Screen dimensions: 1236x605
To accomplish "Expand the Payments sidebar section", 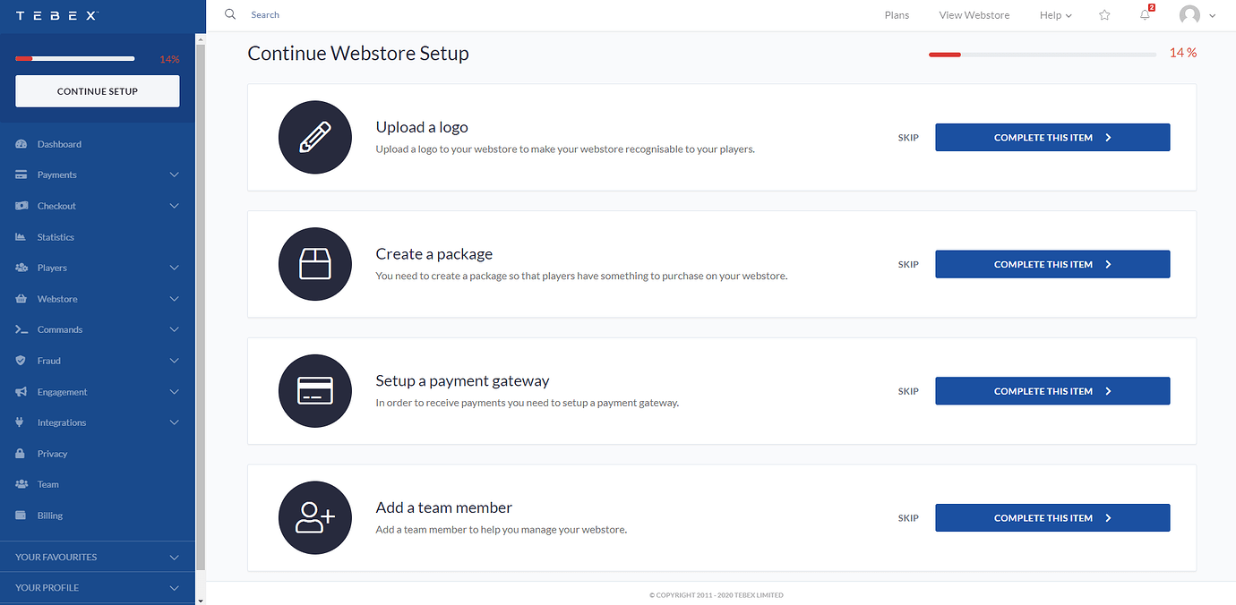I will 97,175.
